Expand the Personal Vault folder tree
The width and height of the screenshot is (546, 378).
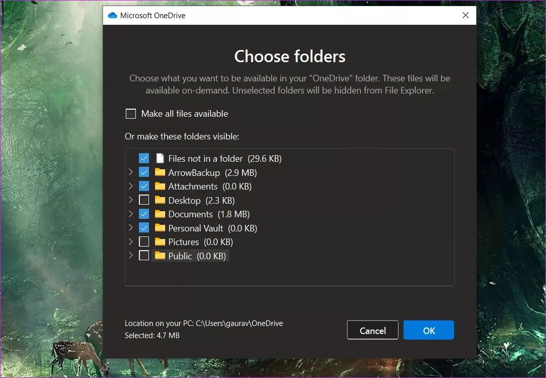pos(131,227)
